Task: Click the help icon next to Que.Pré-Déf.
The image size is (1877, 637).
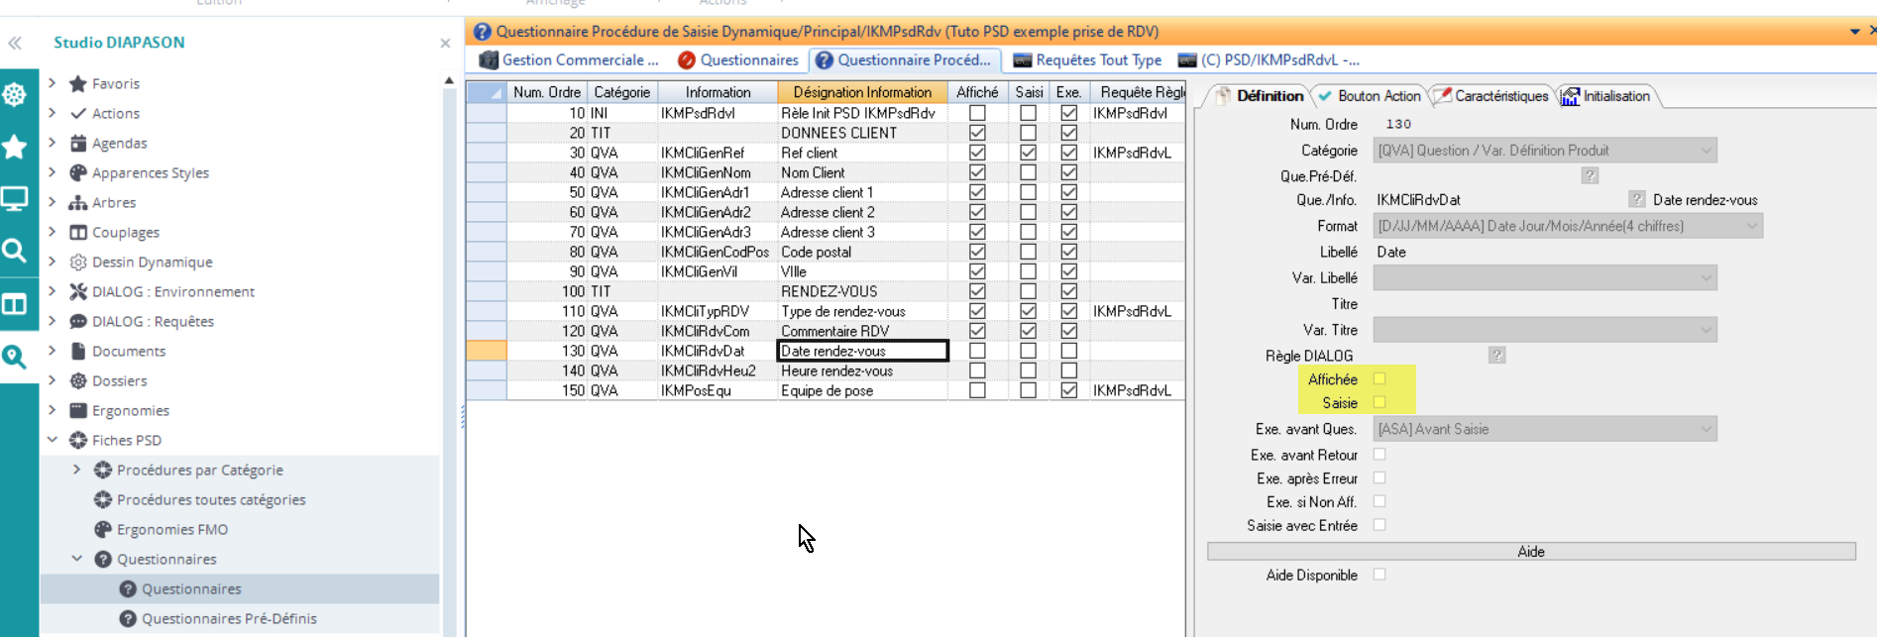Action: 1590,175
